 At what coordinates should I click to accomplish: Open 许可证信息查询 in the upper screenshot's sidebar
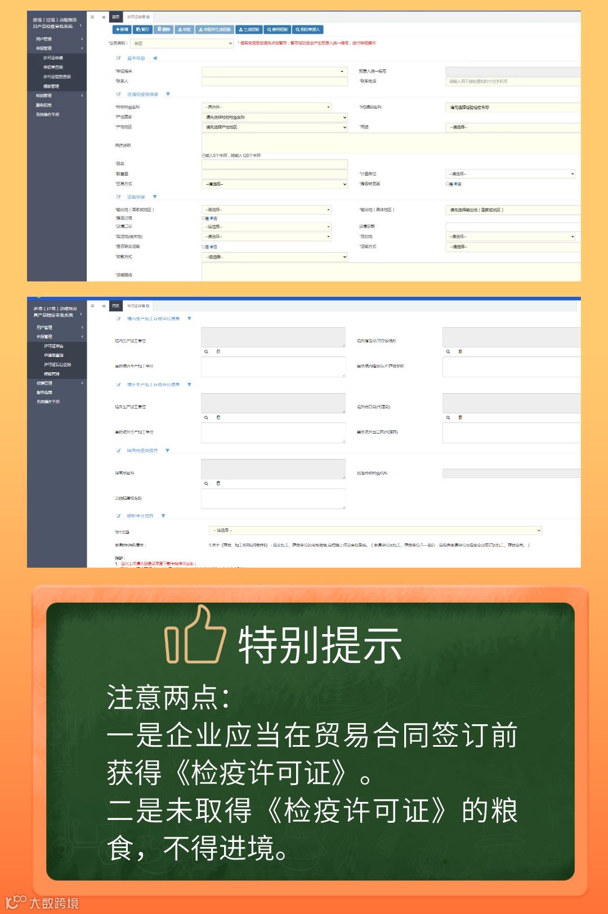tap(57, 77)
